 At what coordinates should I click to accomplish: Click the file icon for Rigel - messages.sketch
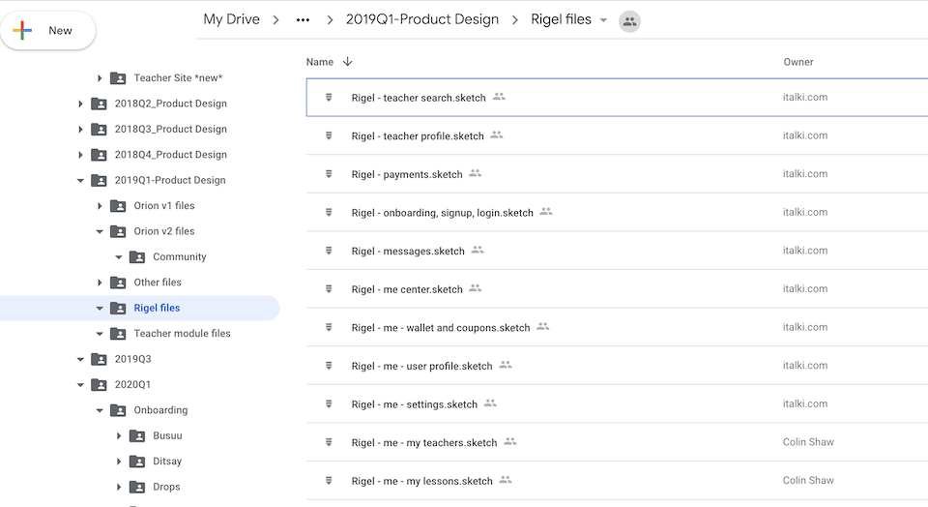point(330,251)
